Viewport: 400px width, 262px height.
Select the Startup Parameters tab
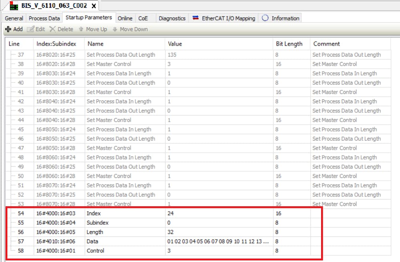coord(89,17)
